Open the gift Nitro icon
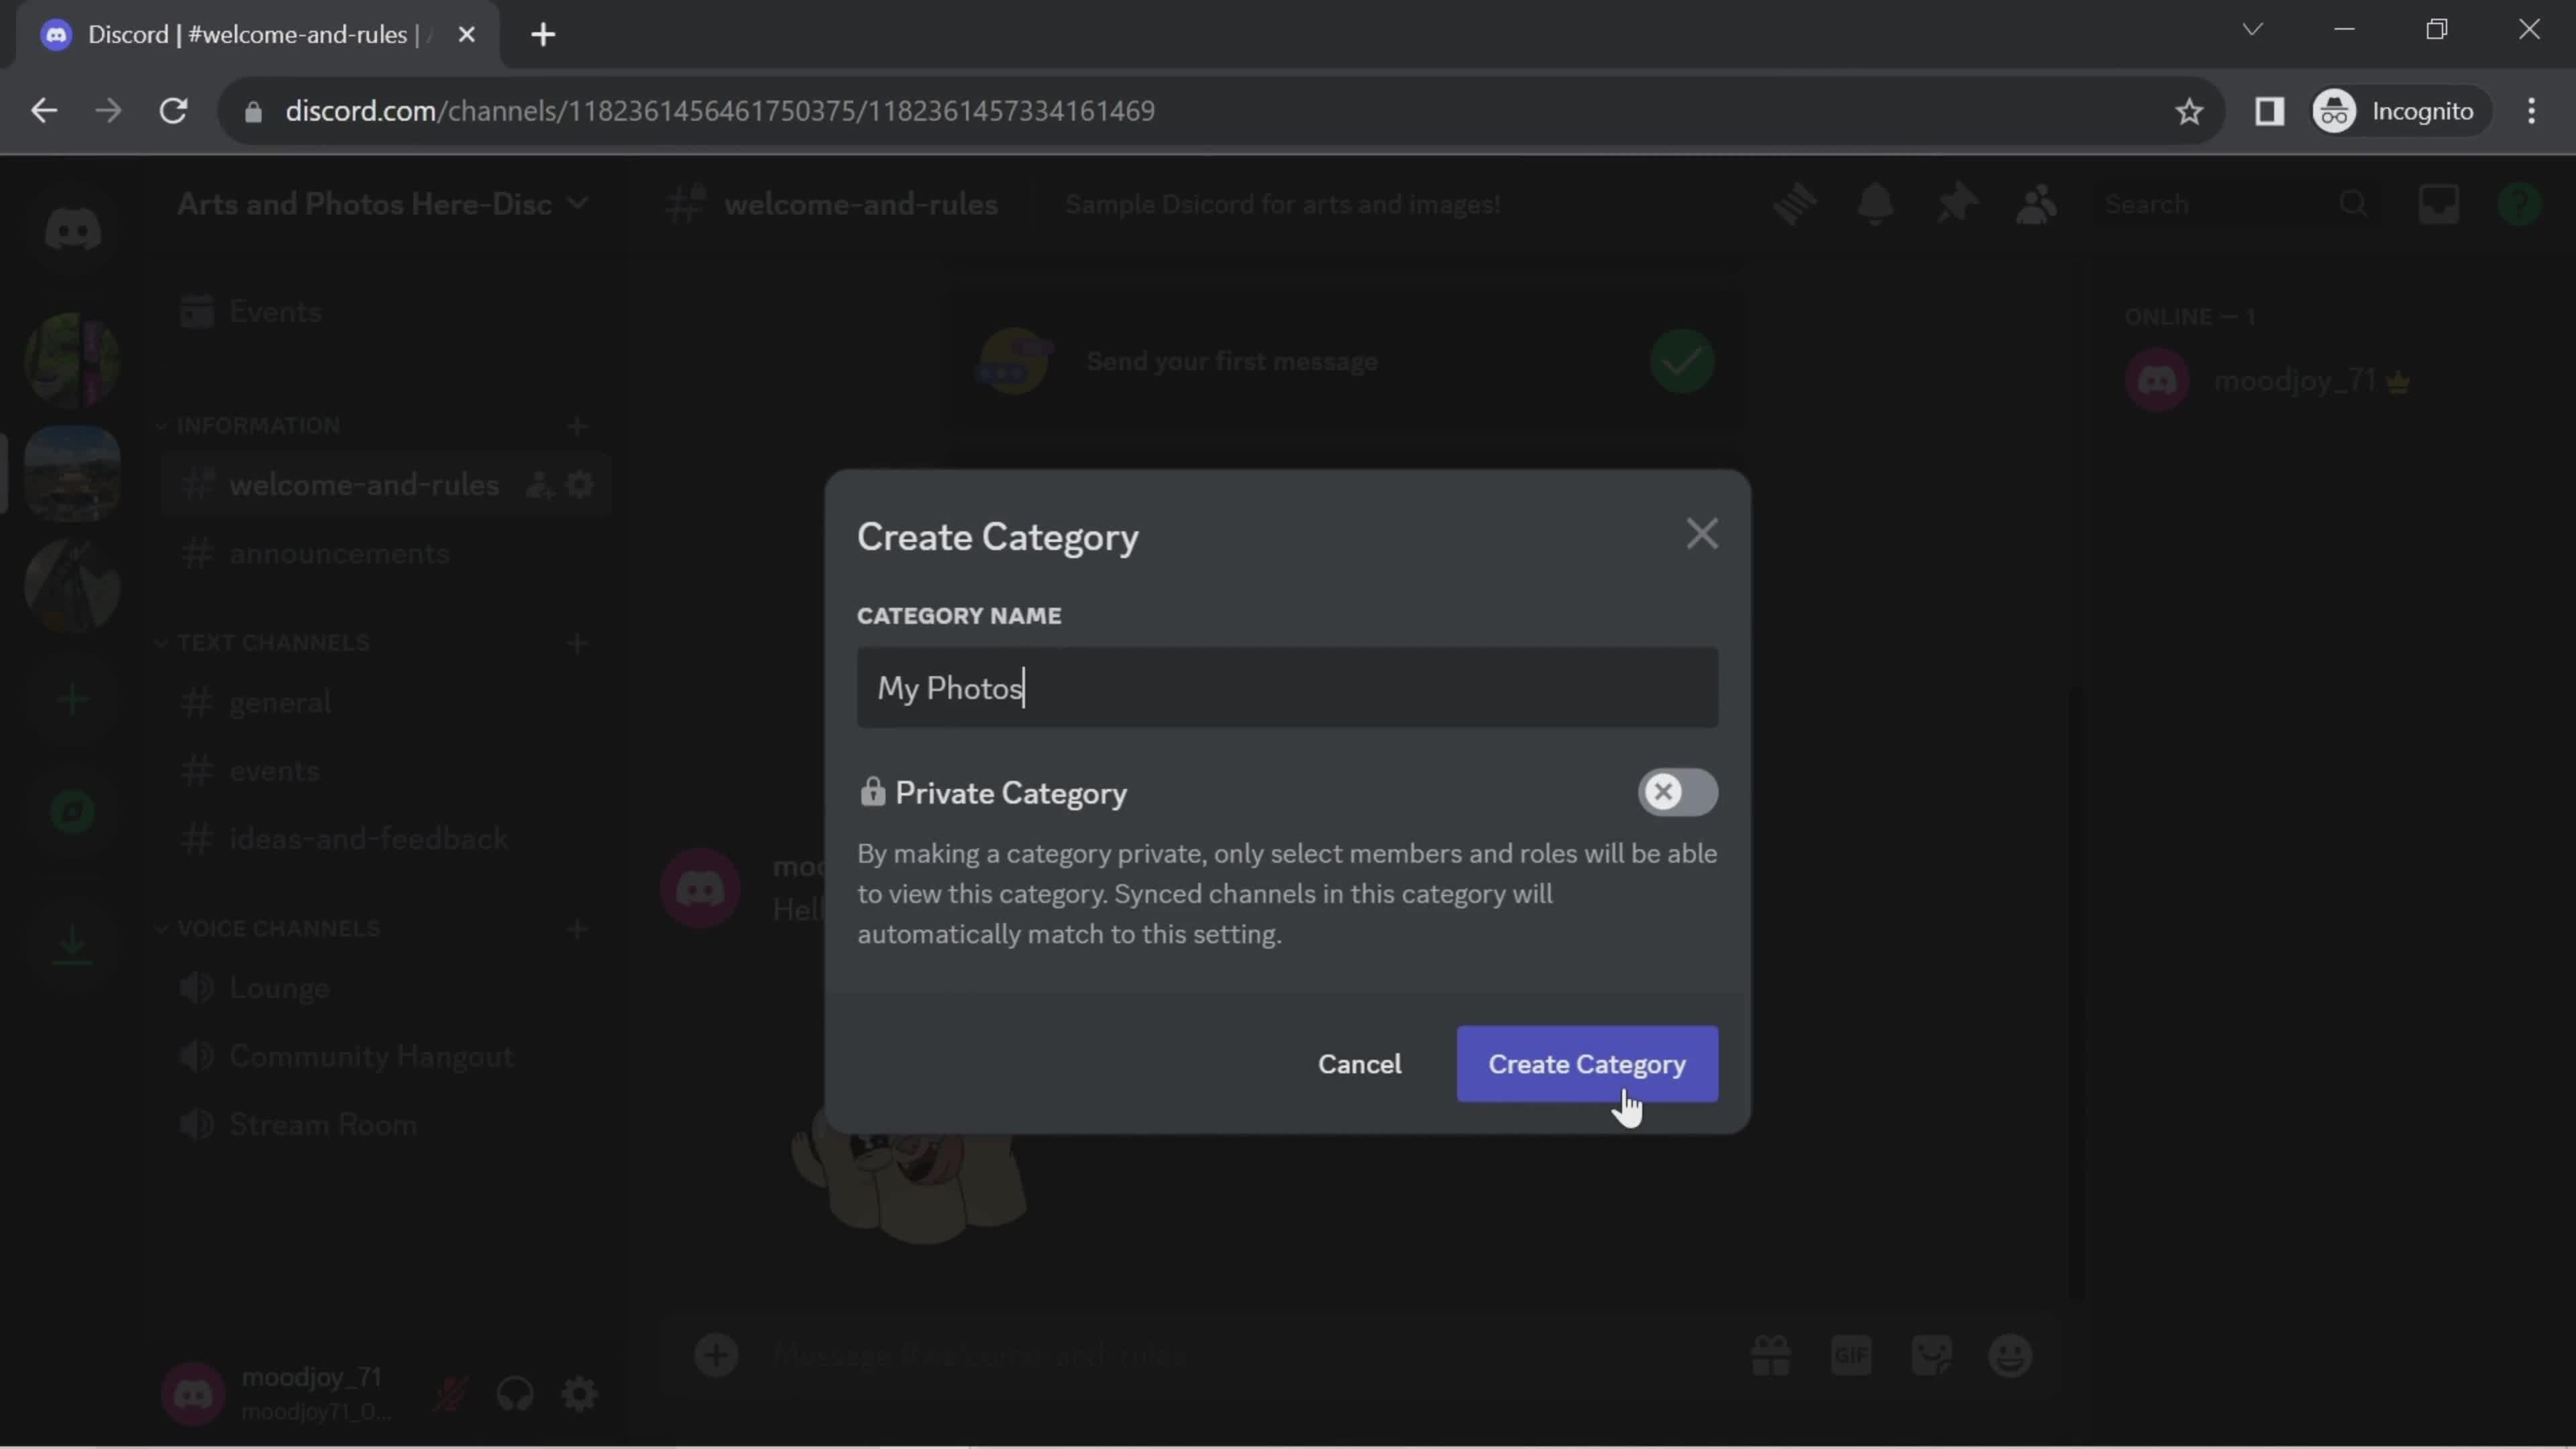 1770,1356
